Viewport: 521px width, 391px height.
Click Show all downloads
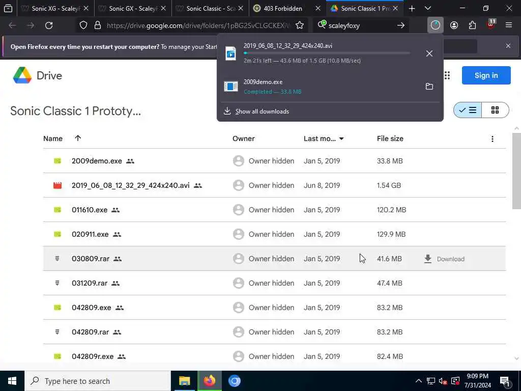(262, 111)
